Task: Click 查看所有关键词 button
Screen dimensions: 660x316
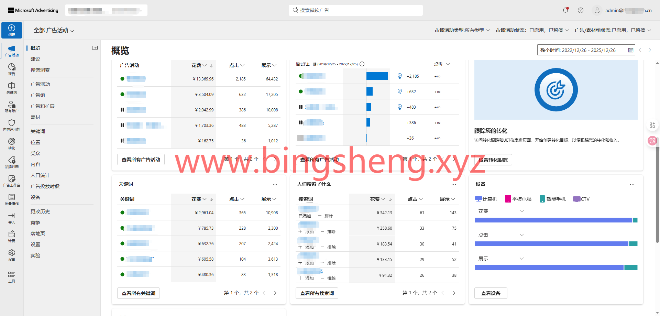Action: (139, 293)
